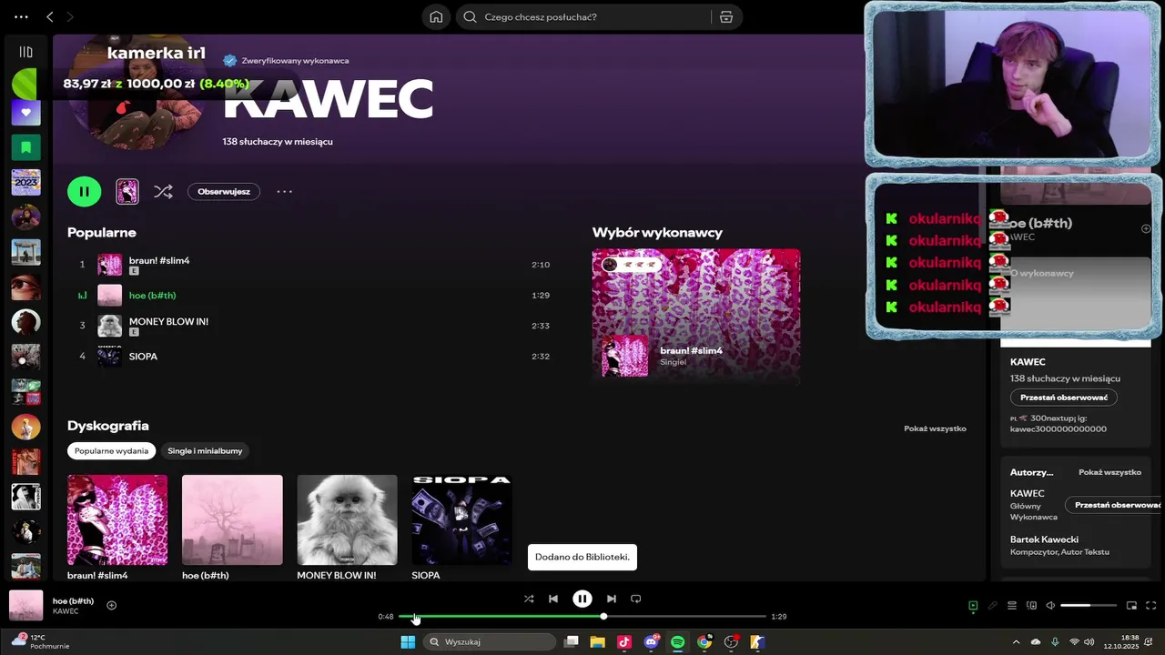Open TikTok from the taskbar
This screenshot has width=1165, height=655.
coord(624,641)
